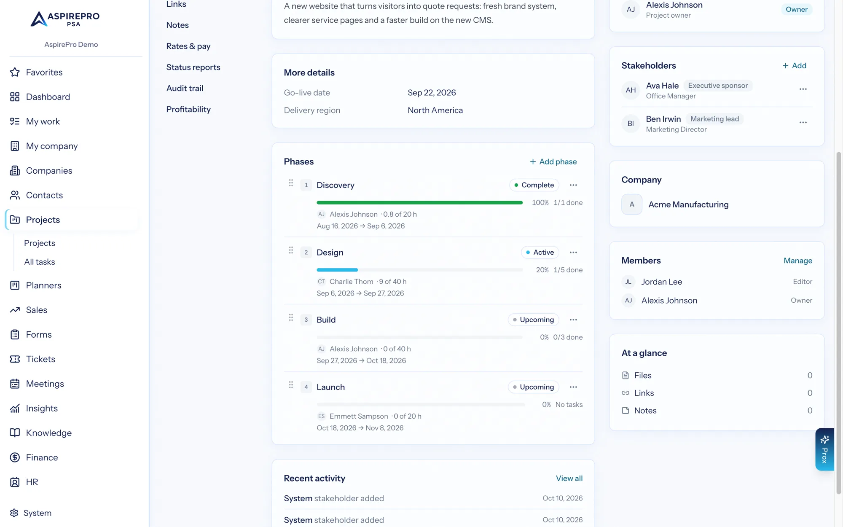
Task: Open the Meetings calendar icon
Action: [x=15, y=384]
